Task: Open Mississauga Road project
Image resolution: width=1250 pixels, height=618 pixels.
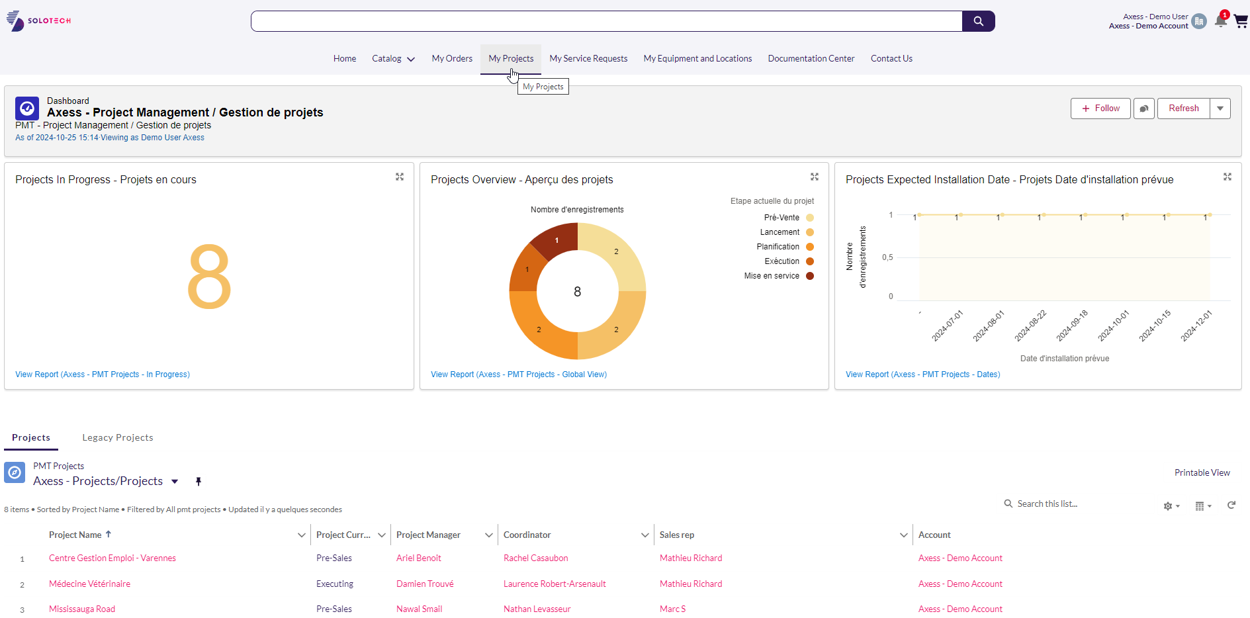Action: (82, 609)
